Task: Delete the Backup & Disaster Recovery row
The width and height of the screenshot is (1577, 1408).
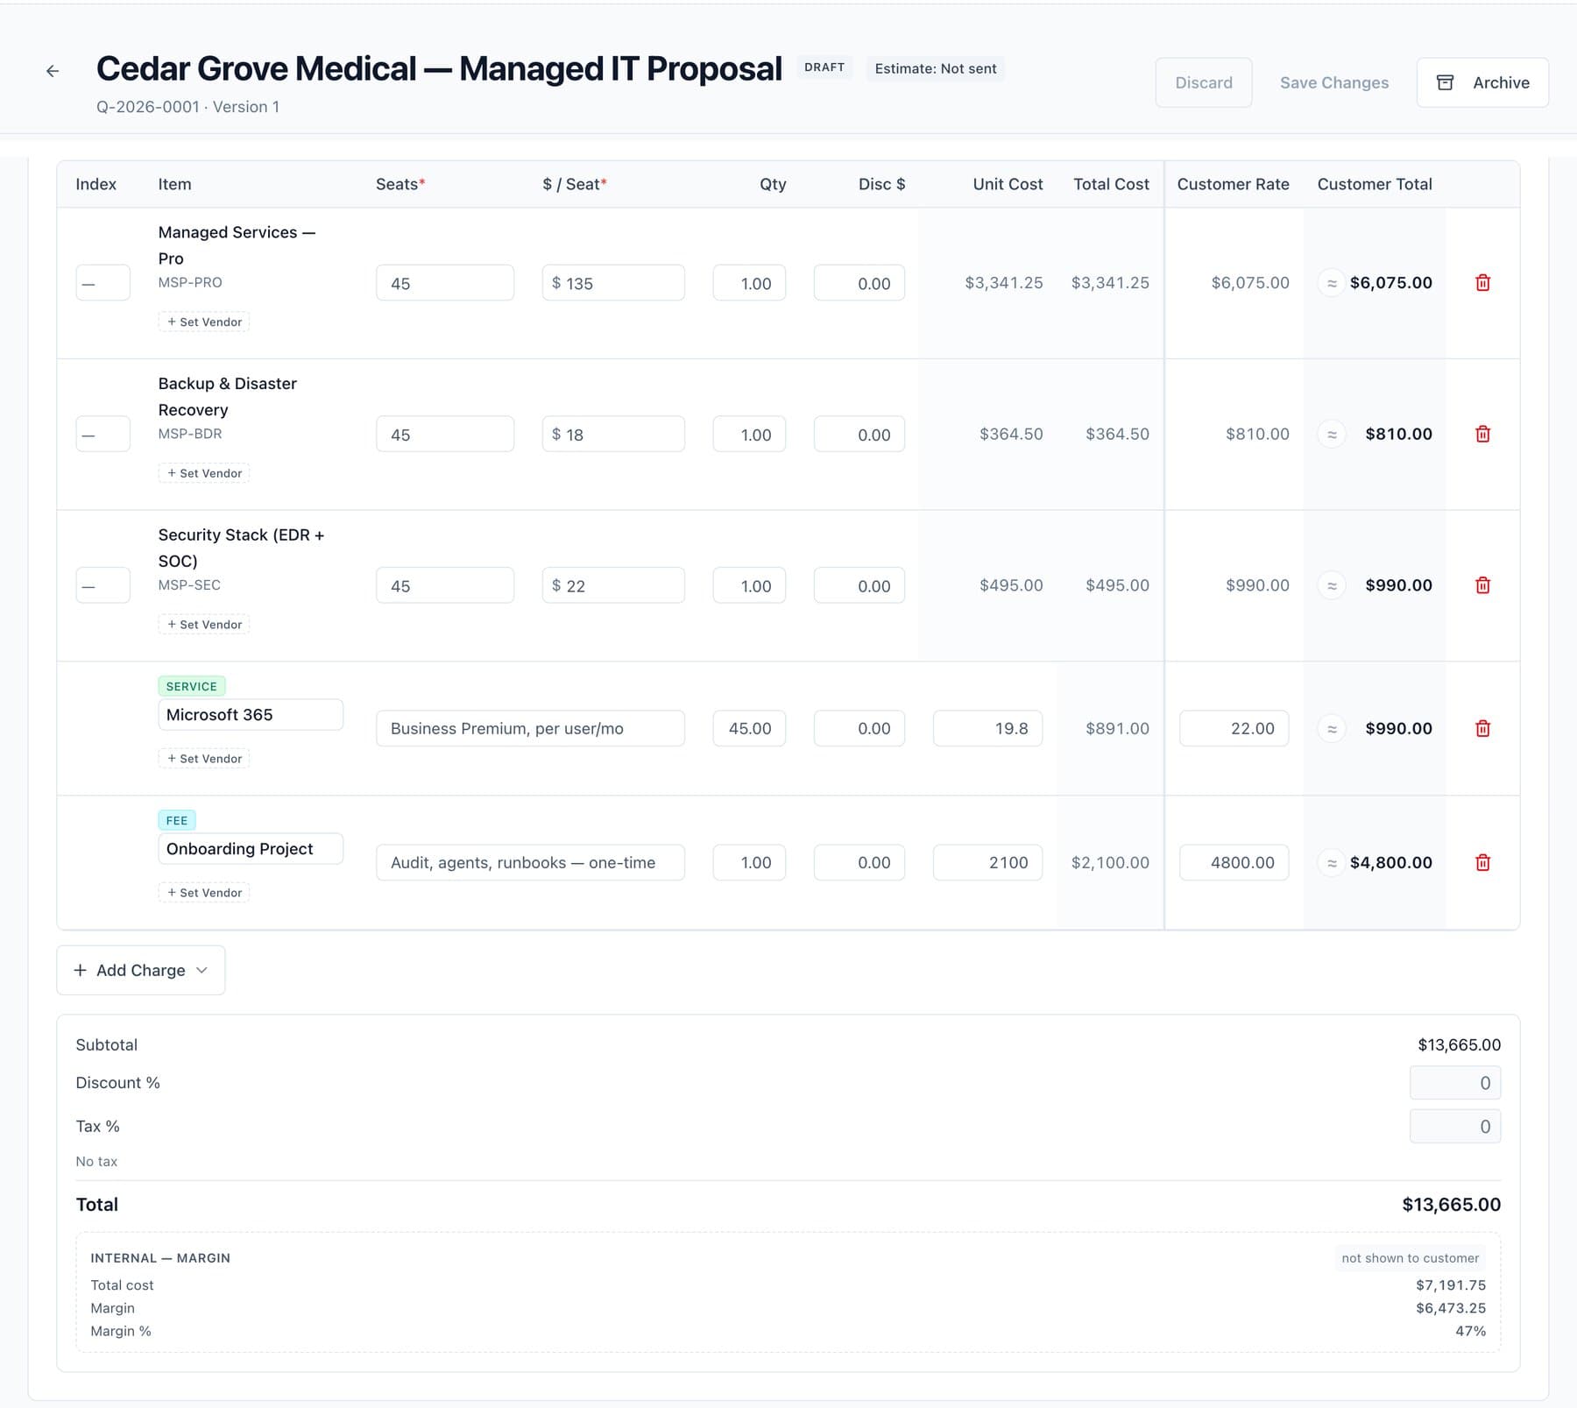Action: [1482, 435]
